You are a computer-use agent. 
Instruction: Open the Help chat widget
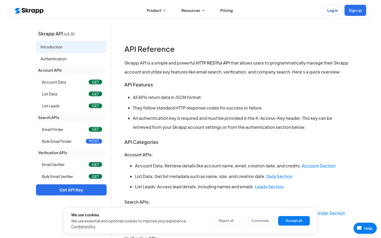pyautogui.click(x=365, y=228)
